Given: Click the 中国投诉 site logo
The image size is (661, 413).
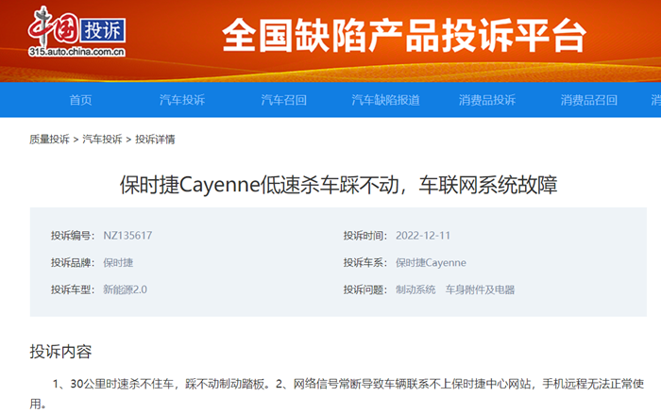Looking at the screenshot, I should [76, 31].
